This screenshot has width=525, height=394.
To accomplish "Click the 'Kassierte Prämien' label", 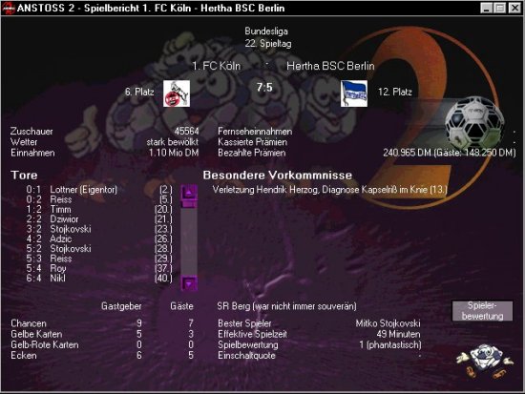I will [252, 142].
